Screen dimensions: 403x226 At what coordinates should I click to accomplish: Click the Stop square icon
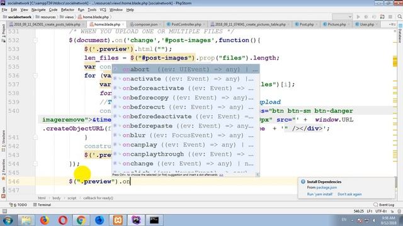point(390,17)
